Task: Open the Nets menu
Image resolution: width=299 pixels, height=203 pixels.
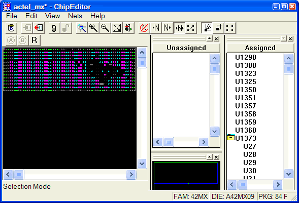Action: [75, 16]
